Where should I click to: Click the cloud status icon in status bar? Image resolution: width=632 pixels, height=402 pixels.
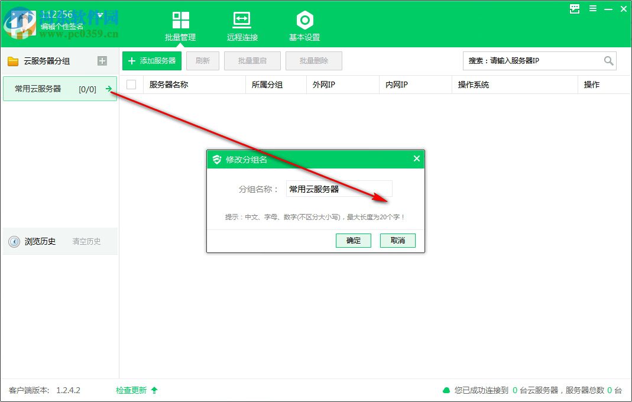point(446,390)
